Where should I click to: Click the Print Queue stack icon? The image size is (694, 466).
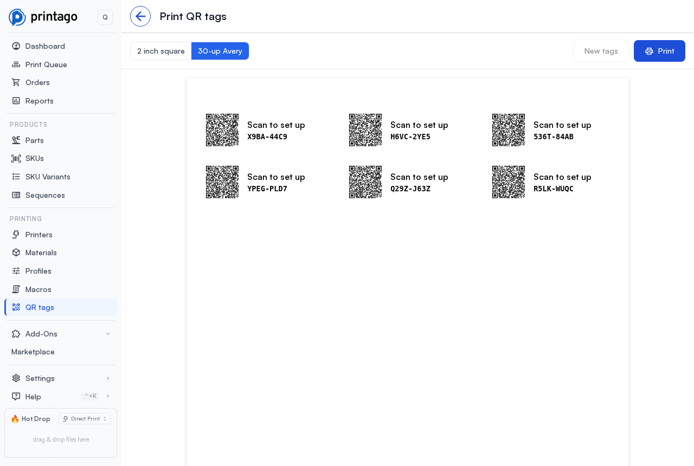(x=16, y=64)
